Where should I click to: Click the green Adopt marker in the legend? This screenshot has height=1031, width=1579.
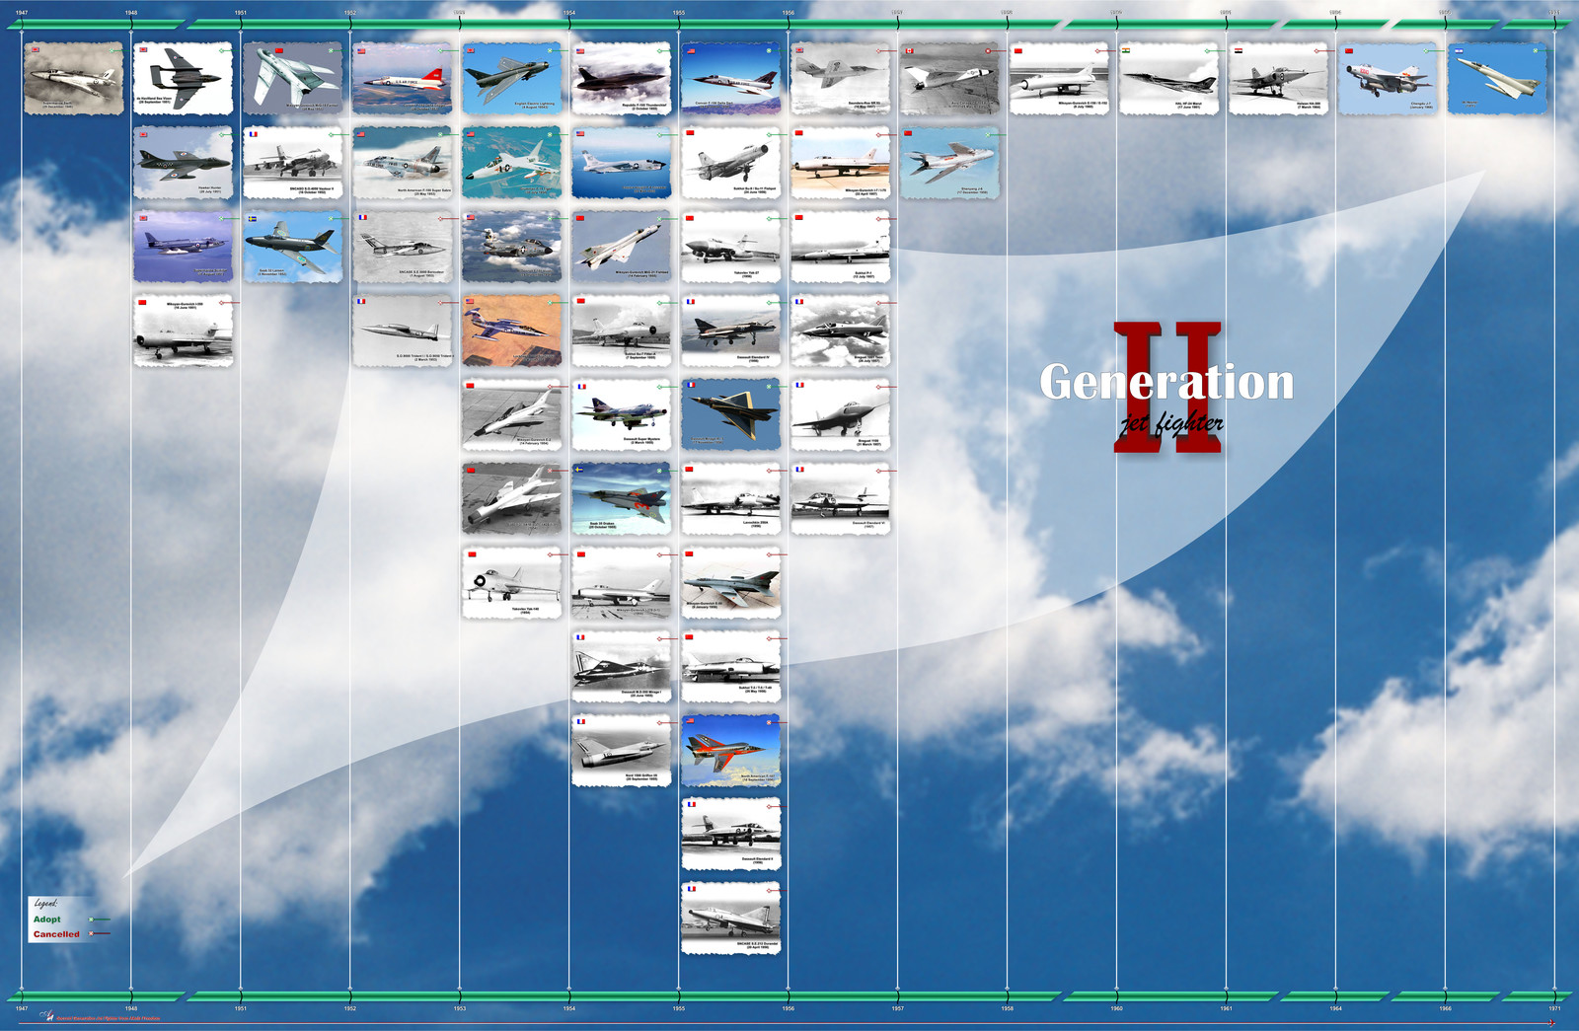tap(99, 920)
